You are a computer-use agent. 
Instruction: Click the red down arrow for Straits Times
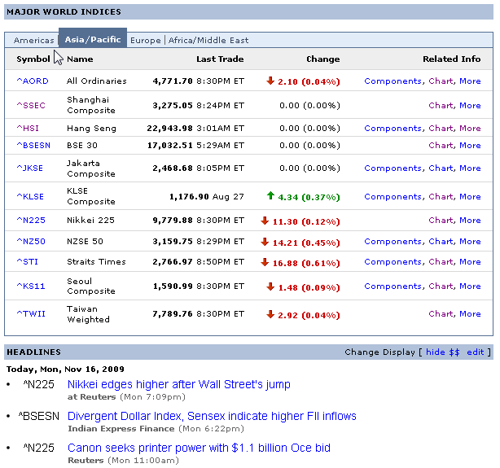(x=265, y=262)
